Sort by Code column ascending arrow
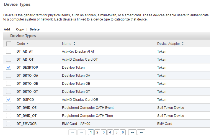 tap(27, 43)
